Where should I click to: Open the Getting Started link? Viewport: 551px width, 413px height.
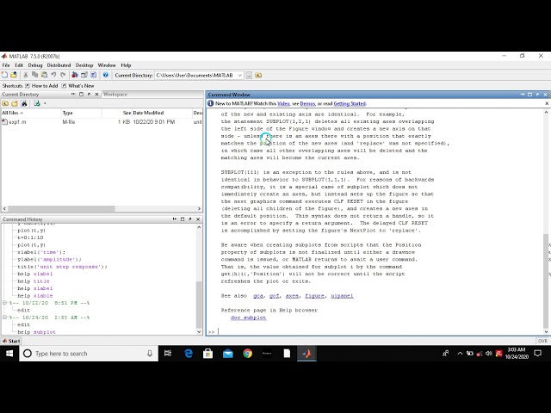(x=350, y=103)
